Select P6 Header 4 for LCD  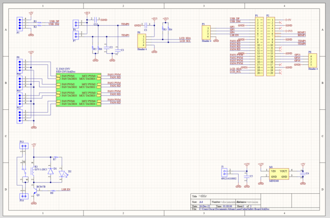[142, 41]
